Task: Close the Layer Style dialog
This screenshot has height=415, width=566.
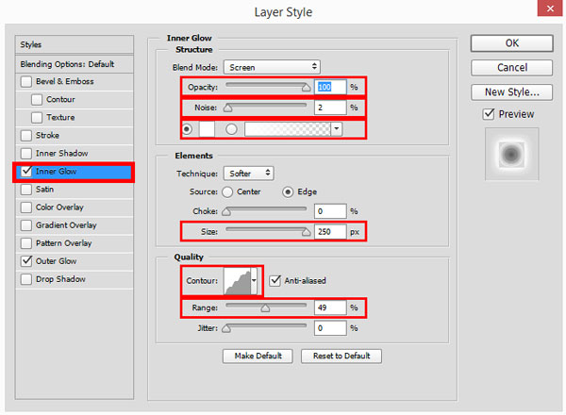Action: tap(550, 8)
